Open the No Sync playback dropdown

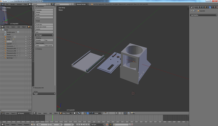pyautogui.click(x=97, y=124)
